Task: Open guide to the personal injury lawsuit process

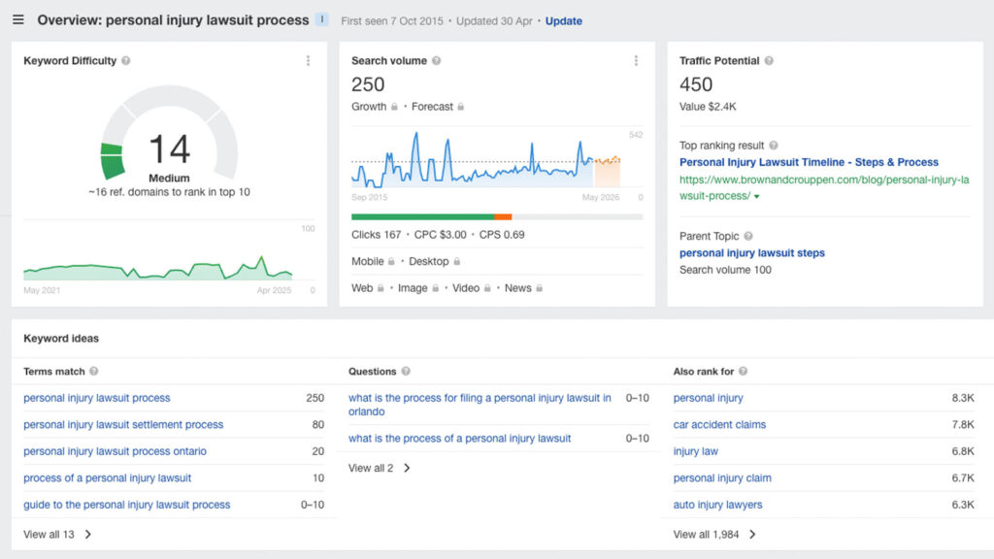Action: coord(127,505)
